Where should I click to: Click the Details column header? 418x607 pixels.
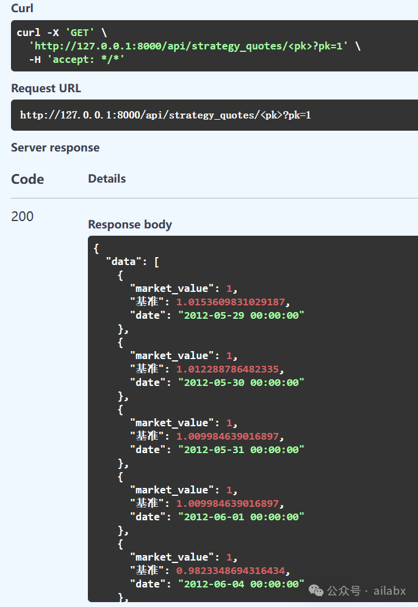coord(107,179)
